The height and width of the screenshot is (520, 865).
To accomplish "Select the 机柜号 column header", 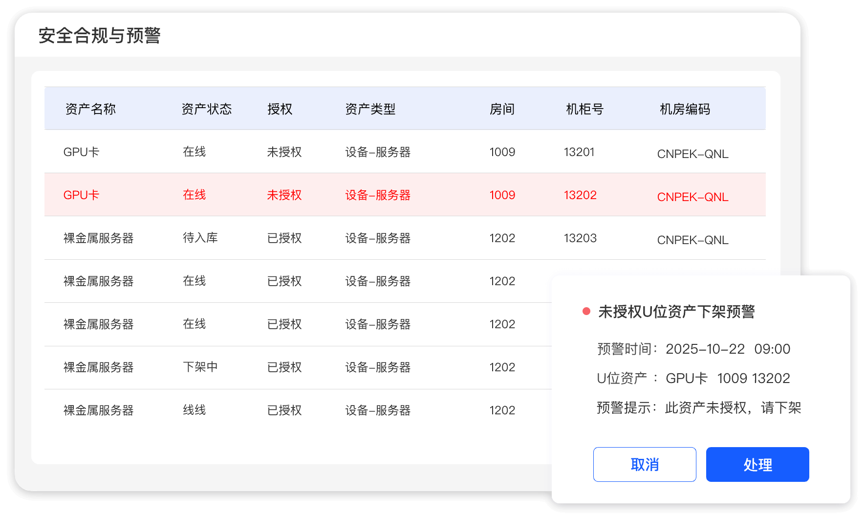I will 584,109.
